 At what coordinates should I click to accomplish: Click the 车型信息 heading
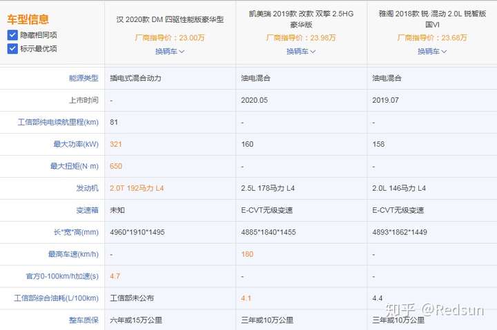click(x=28, y=19)
